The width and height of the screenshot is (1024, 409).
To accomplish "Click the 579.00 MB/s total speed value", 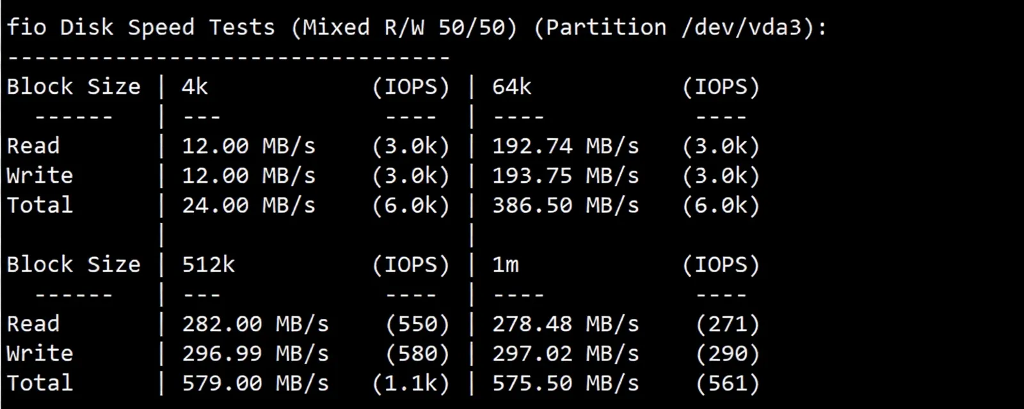I will pyautogui.click(x=255, y=383).
